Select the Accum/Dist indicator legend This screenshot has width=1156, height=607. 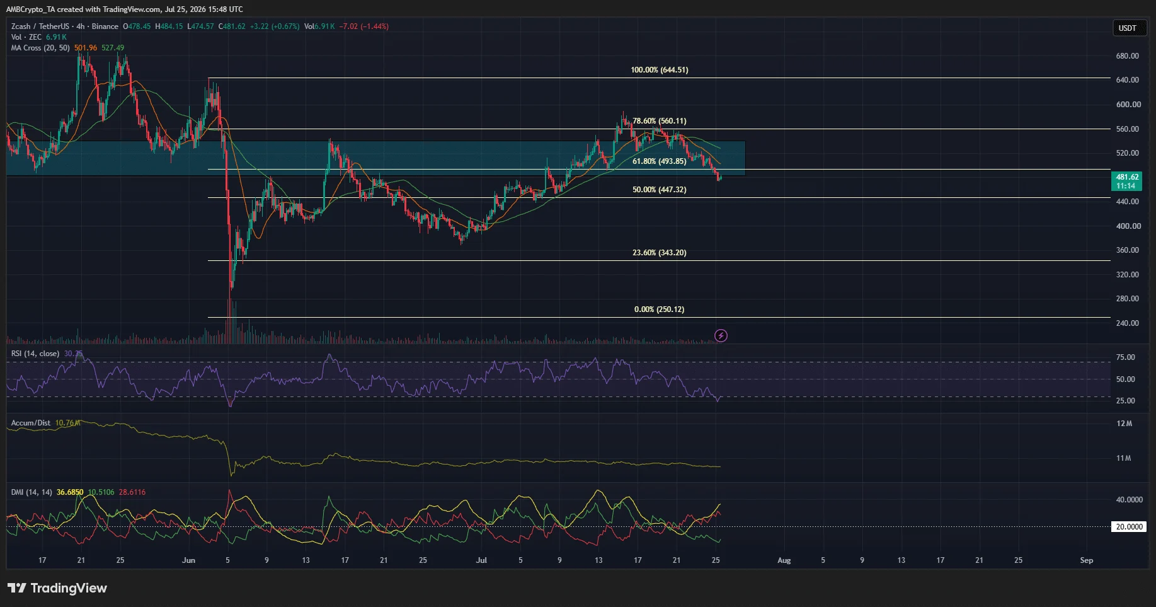coord(31,423)
